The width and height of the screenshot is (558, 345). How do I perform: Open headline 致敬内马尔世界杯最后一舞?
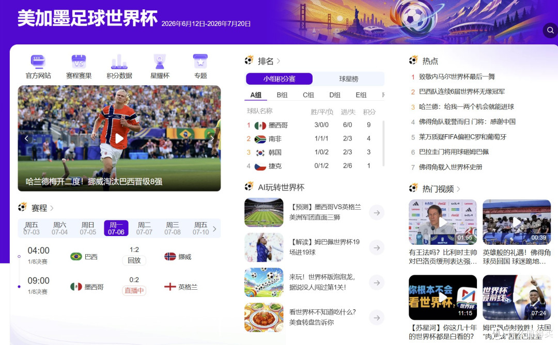click(x=457, y=76)
